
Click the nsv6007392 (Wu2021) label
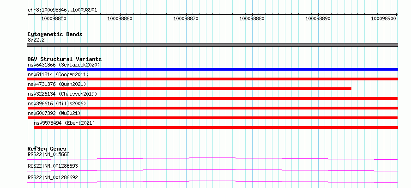click(54, 113)
